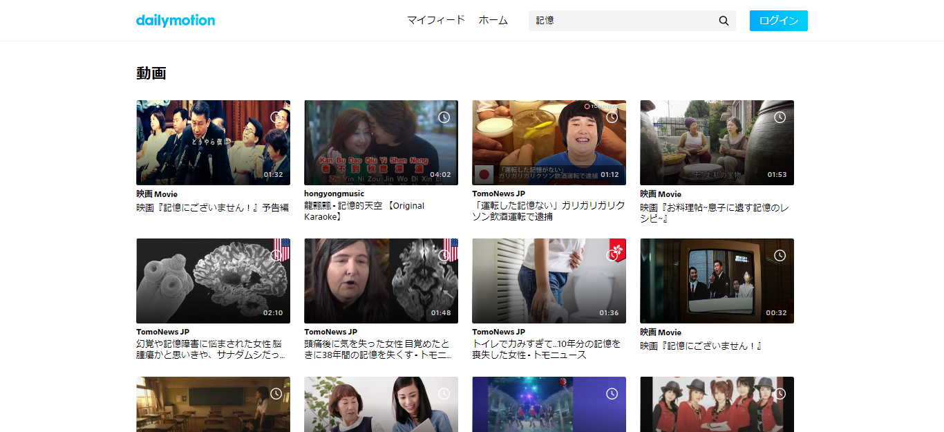Screen dimensions: 944x432
Task: Click watch later clock on stage performance thumbnail
Action: 612,393
